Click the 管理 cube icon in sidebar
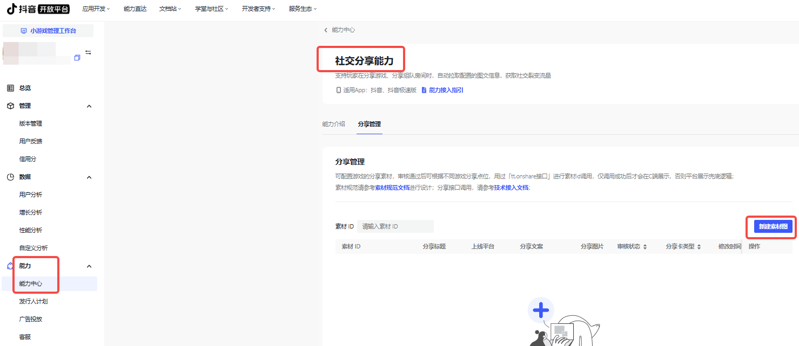Image resolution: width=799 pixels, height=346 pixels. [x=10, y=106]
